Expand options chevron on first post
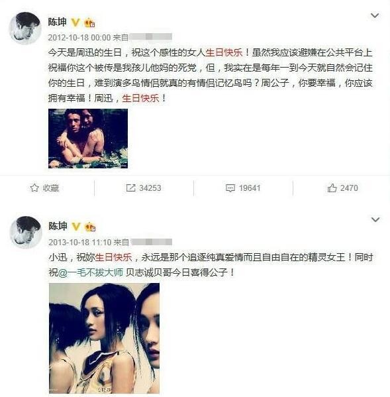 coord(375,15)
